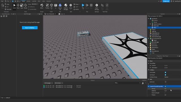This screenshot has height=102, width=181.
Task: Open the PLUGINS ribbon tab
Action: point(49,1)
